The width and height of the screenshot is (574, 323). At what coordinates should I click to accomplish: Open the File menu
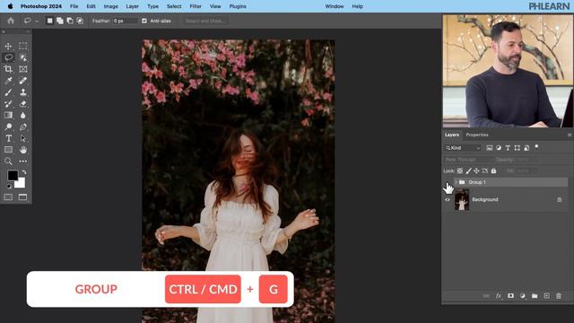pos(74,6)
